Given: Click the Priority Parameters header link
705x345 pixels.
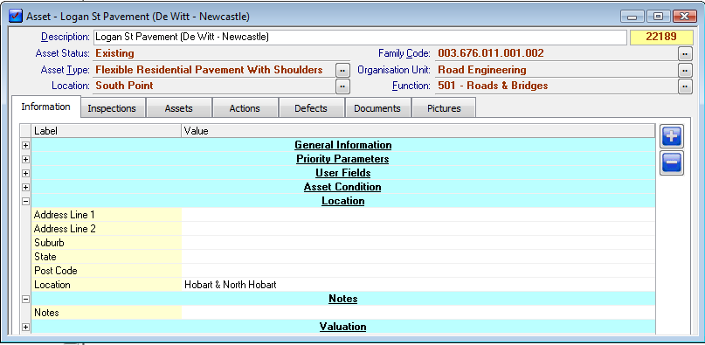Looking at the screenshot, I should 342,159.
